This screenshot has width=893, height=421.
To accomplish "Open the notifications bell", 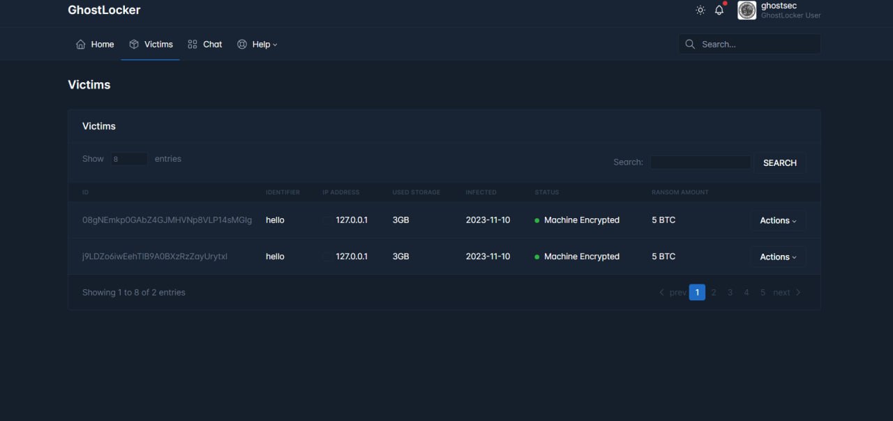I will (x=719, y=10).
